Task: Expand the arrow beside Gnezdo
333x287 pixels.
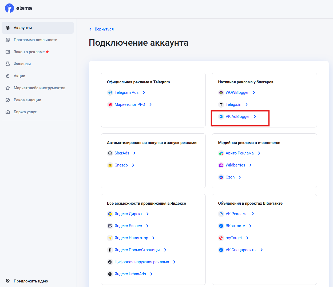Action: coord(133,165)
